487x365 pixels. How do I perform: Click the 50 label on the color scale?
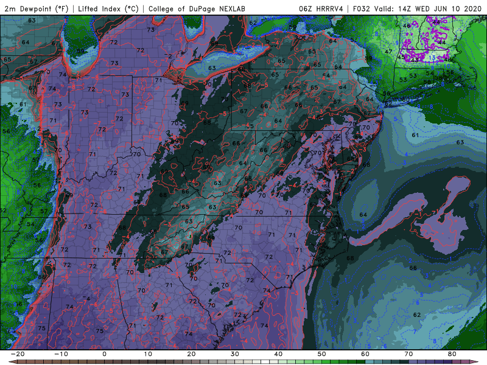(x=322, y=354)
